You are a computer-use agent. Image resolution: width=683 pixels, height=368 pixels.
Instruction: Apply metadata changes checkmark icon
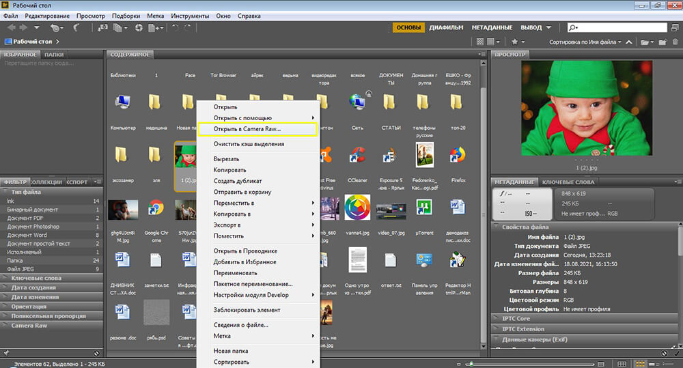point(677,353)
